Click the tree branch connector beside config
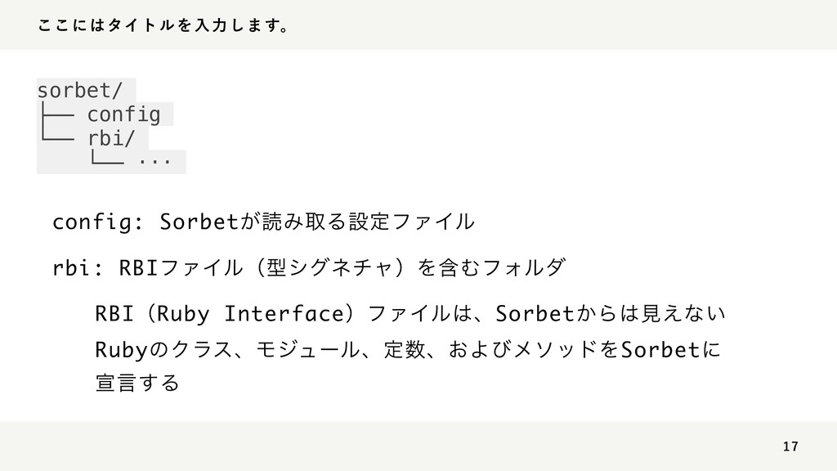This screenshot has height=471, width=837. click(57, 114)
